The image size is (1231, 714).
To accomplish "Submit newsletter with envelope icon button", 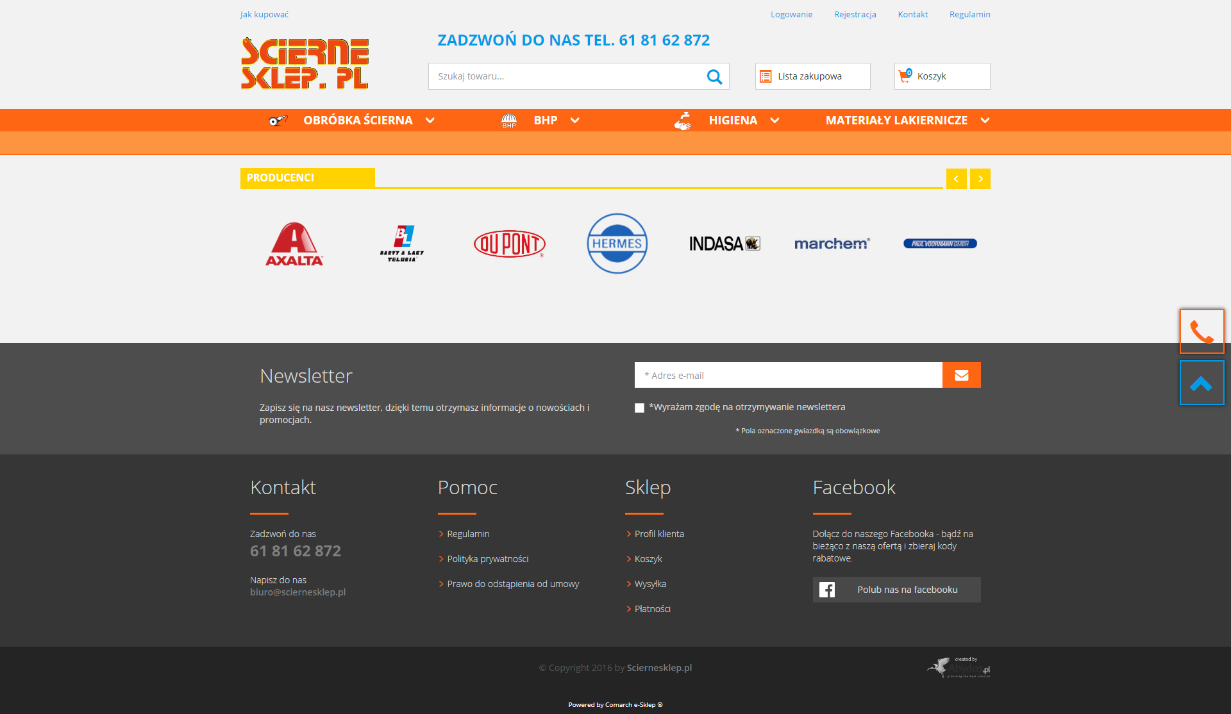I will point(961,376).
